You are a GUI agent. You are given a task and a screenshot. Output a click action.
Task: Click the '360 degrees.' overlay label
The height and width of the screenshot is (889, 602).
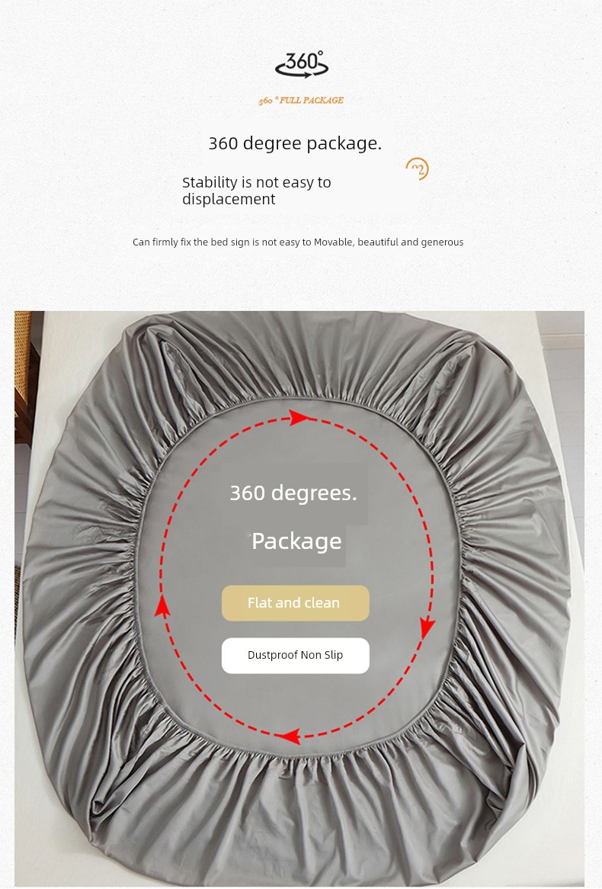point(293,493)
